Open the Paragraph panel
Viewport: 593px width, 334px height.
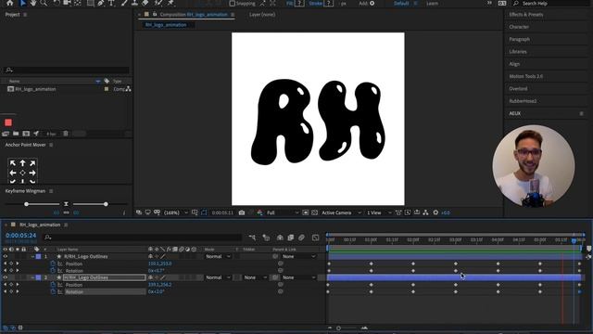tap(519, 39)
